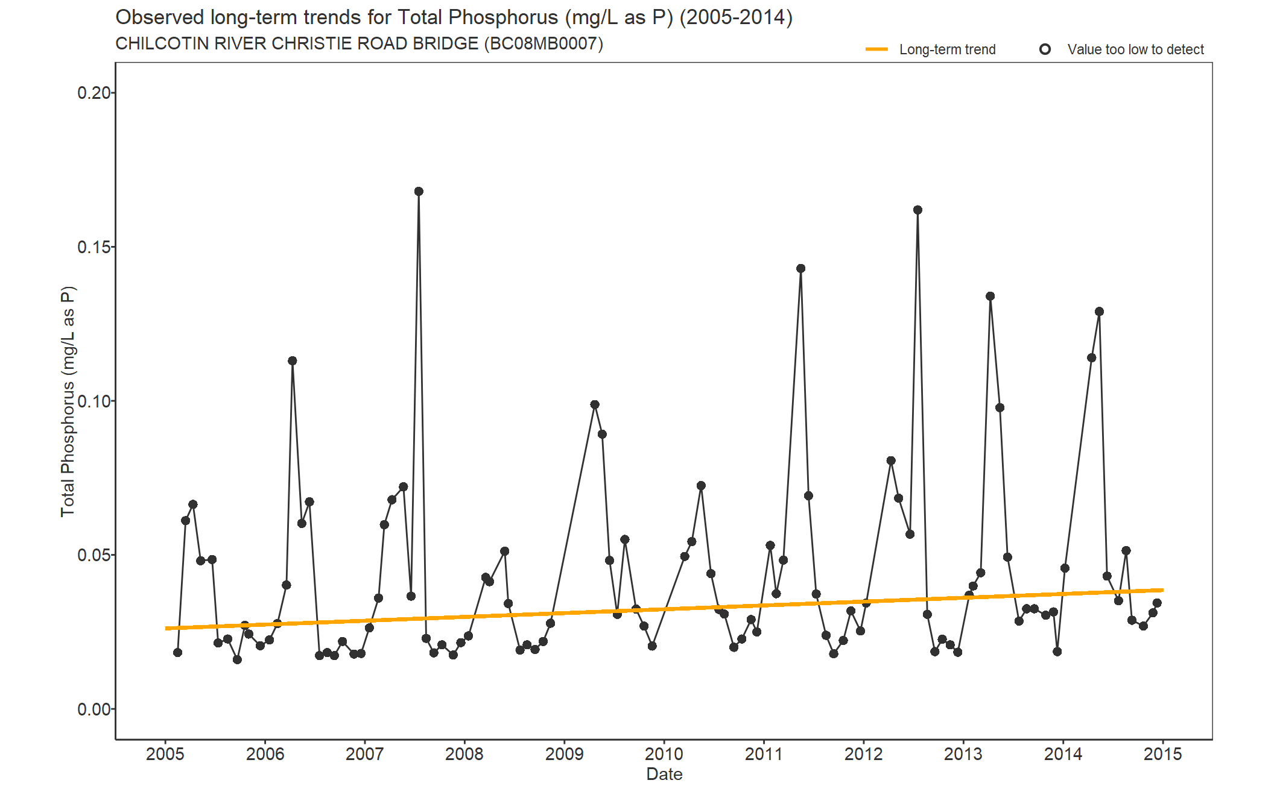Click the station name subtitle BC08MB0007
Image resolution: width=1274 pixels, height=789 pixels.
click(x=359, y=43)
